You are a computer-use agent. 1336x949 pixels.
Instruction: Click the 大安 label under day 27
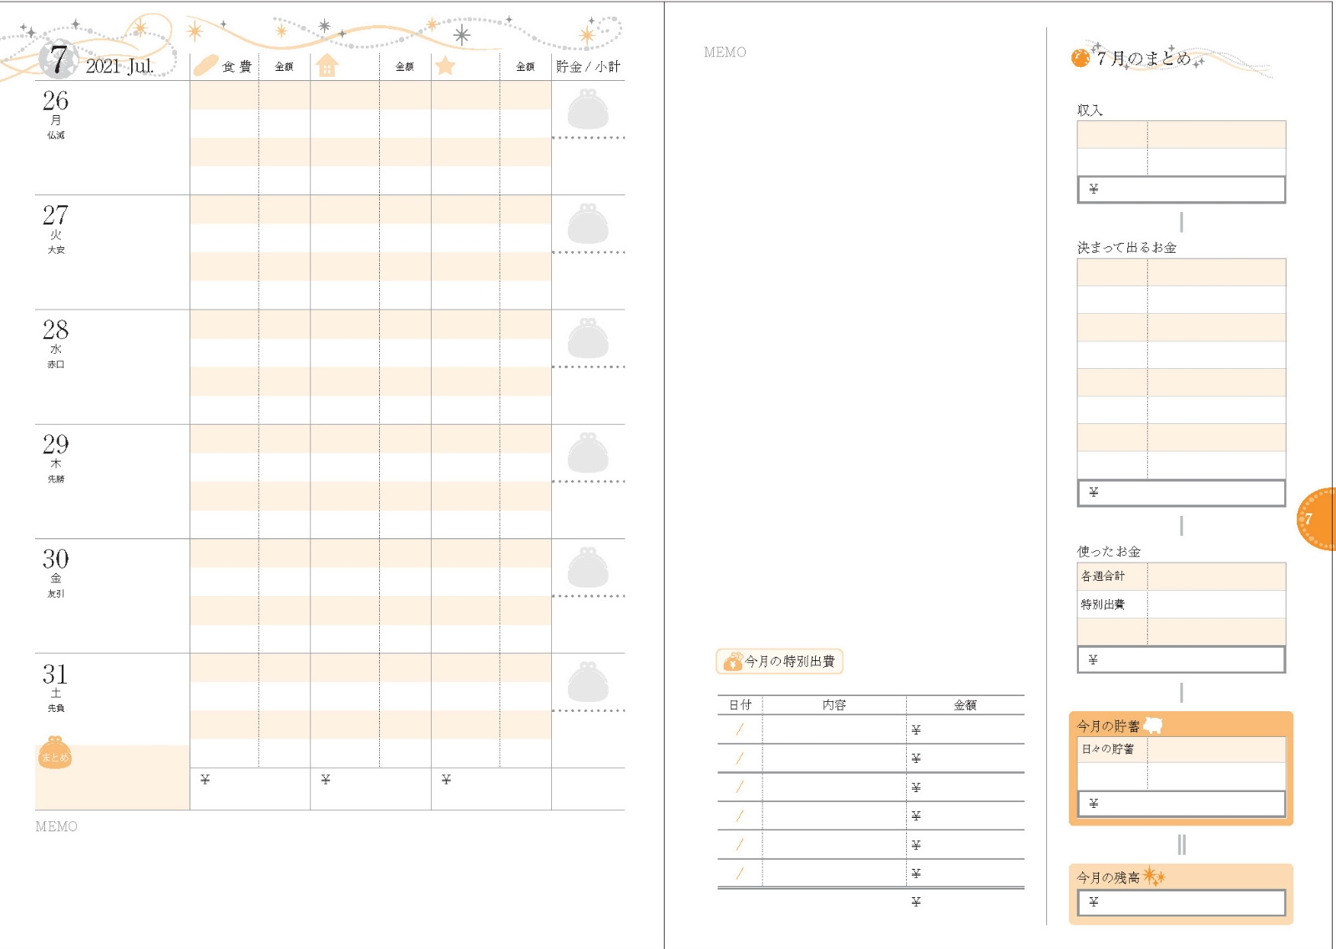click(55, 250)
